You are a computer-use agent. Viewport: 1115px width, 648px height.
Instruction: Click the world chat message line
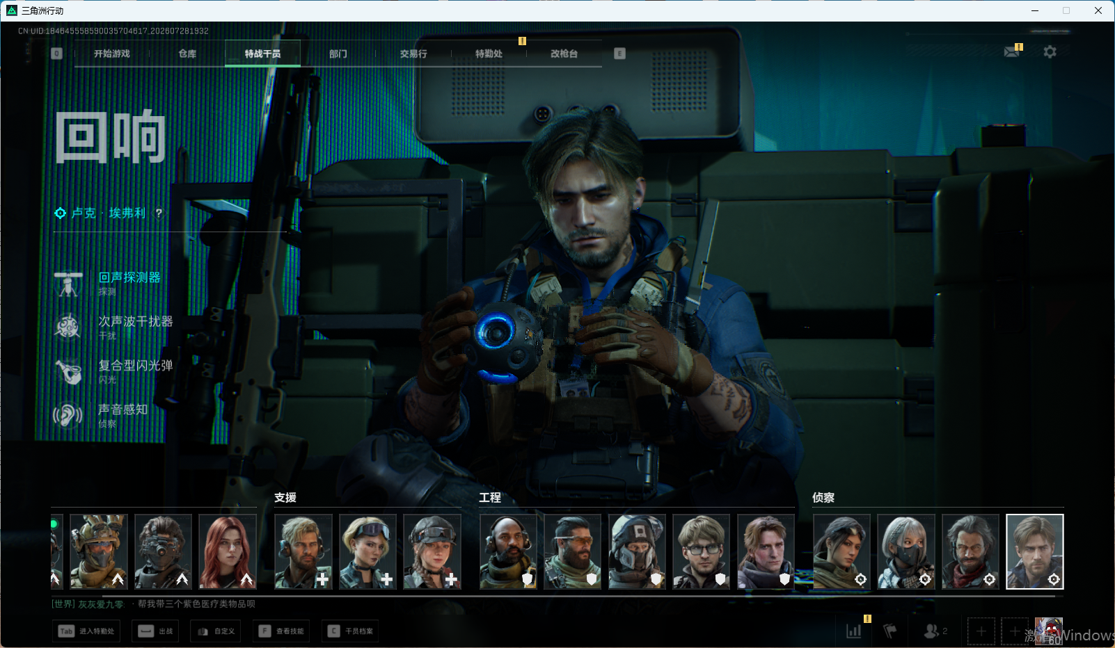pyautogui.click(x=154, y=604)
